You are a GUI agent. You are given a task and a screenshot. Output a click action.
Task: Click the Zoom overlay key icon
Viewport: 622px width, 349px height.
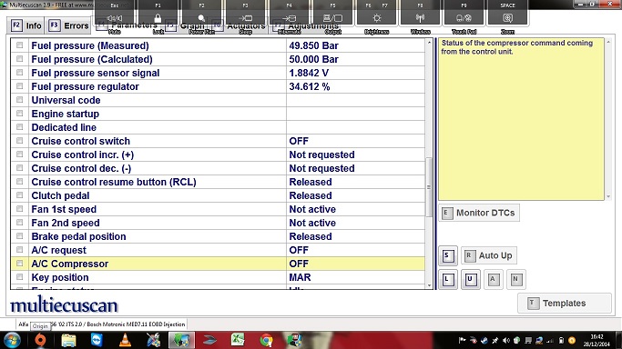tap(507, 18)
